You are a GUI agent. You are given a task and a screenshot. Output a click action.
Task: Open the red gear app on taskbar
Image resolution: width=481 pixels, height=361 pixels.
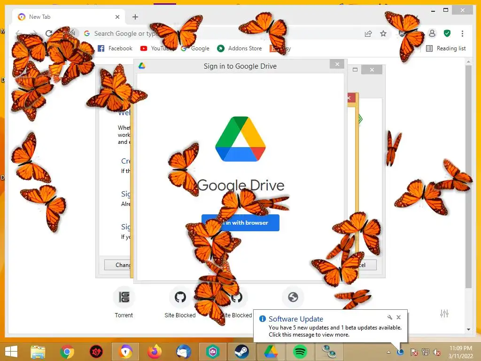pyautogui.click(x=96, y=352)
